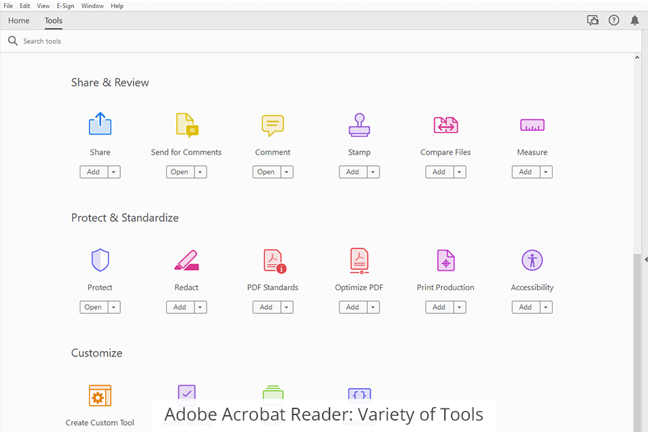648x432 pixels.
Task: Open the Edit menu
Action: 25,6
